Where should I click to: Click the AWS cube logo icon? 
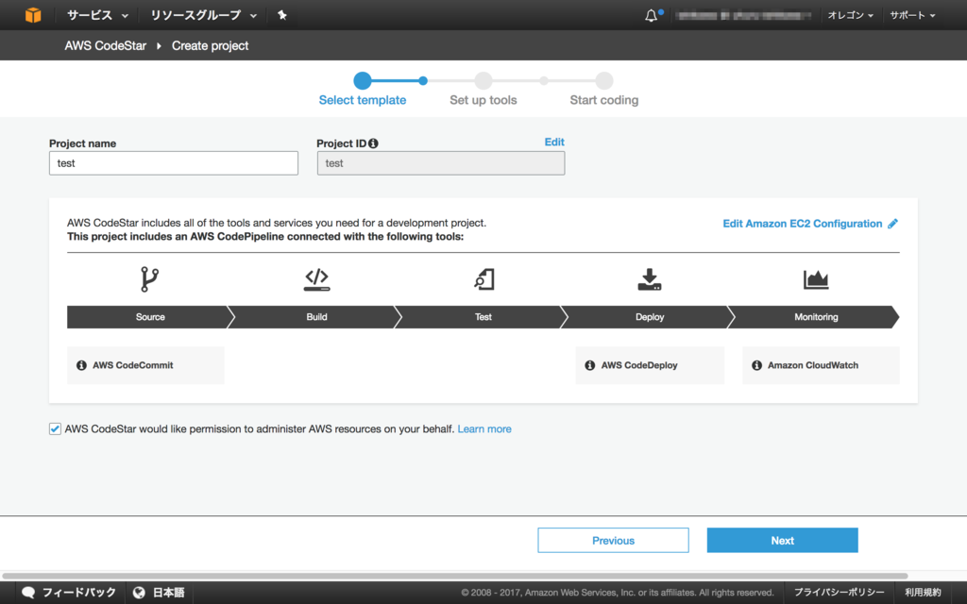tap(33, 15)
